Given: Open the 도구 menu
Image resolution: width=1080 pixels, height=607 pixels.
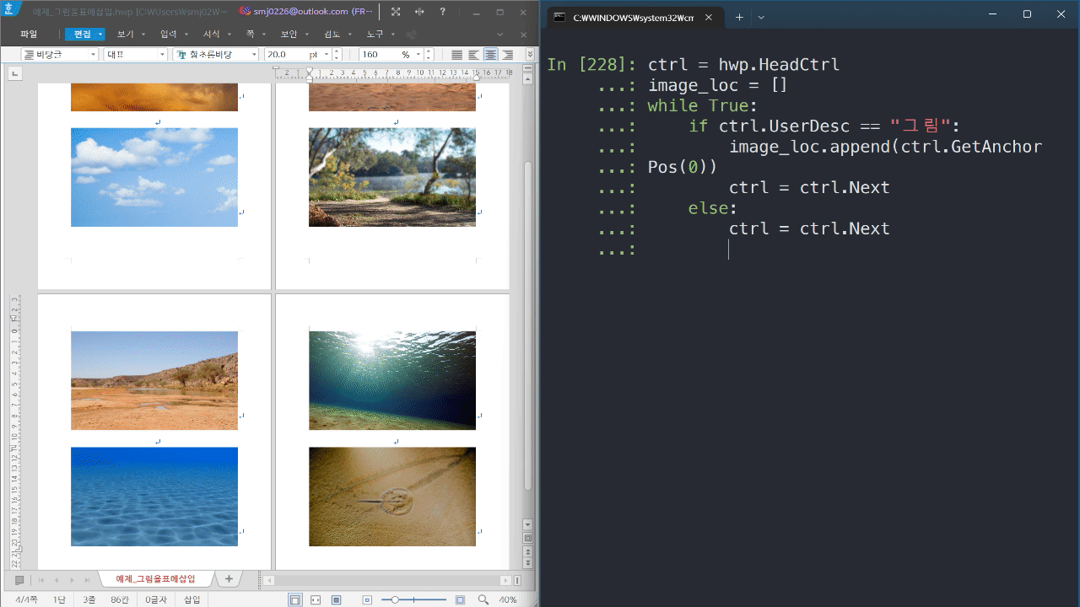Looking at the screenshot, I should click(375, 34).
